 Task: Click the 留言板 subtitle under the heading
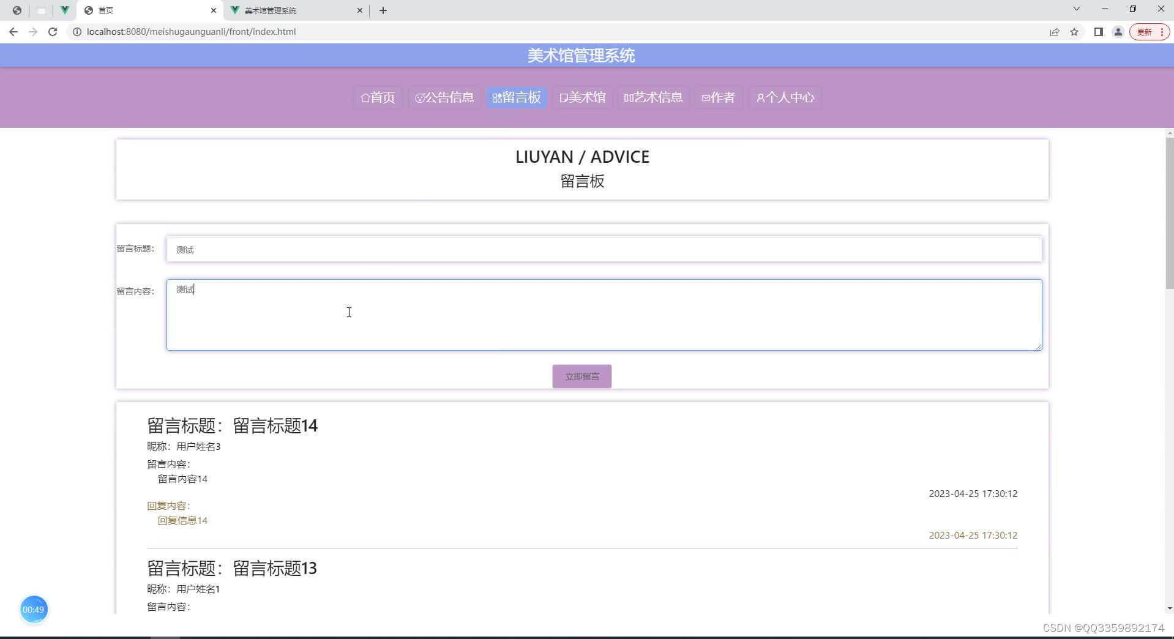pyautogui.click(x=582, y=181)
